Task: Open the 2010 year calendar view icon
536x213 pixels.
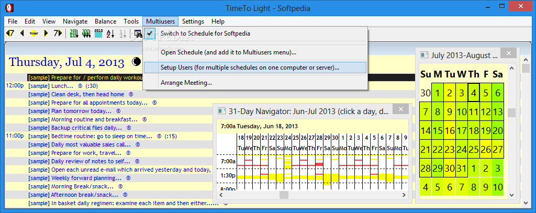Action: point(98,33)
